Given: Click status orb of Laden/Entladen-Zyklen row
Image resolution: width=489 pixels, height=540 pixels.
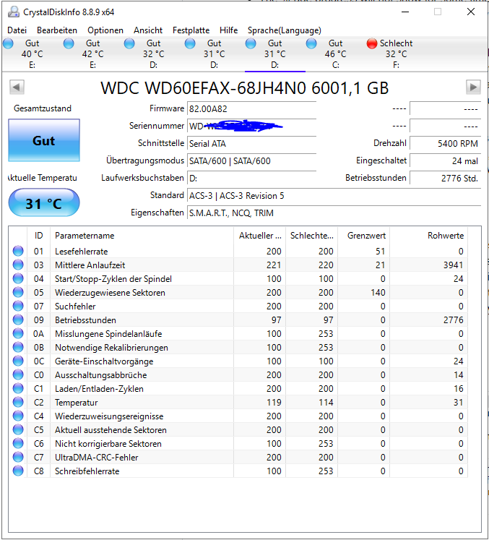Looking at the screenshot, I should tap(18, 388).
